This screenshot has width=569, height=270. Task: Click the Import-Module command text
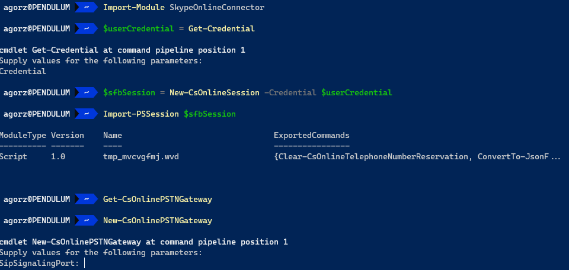(134, 7)
